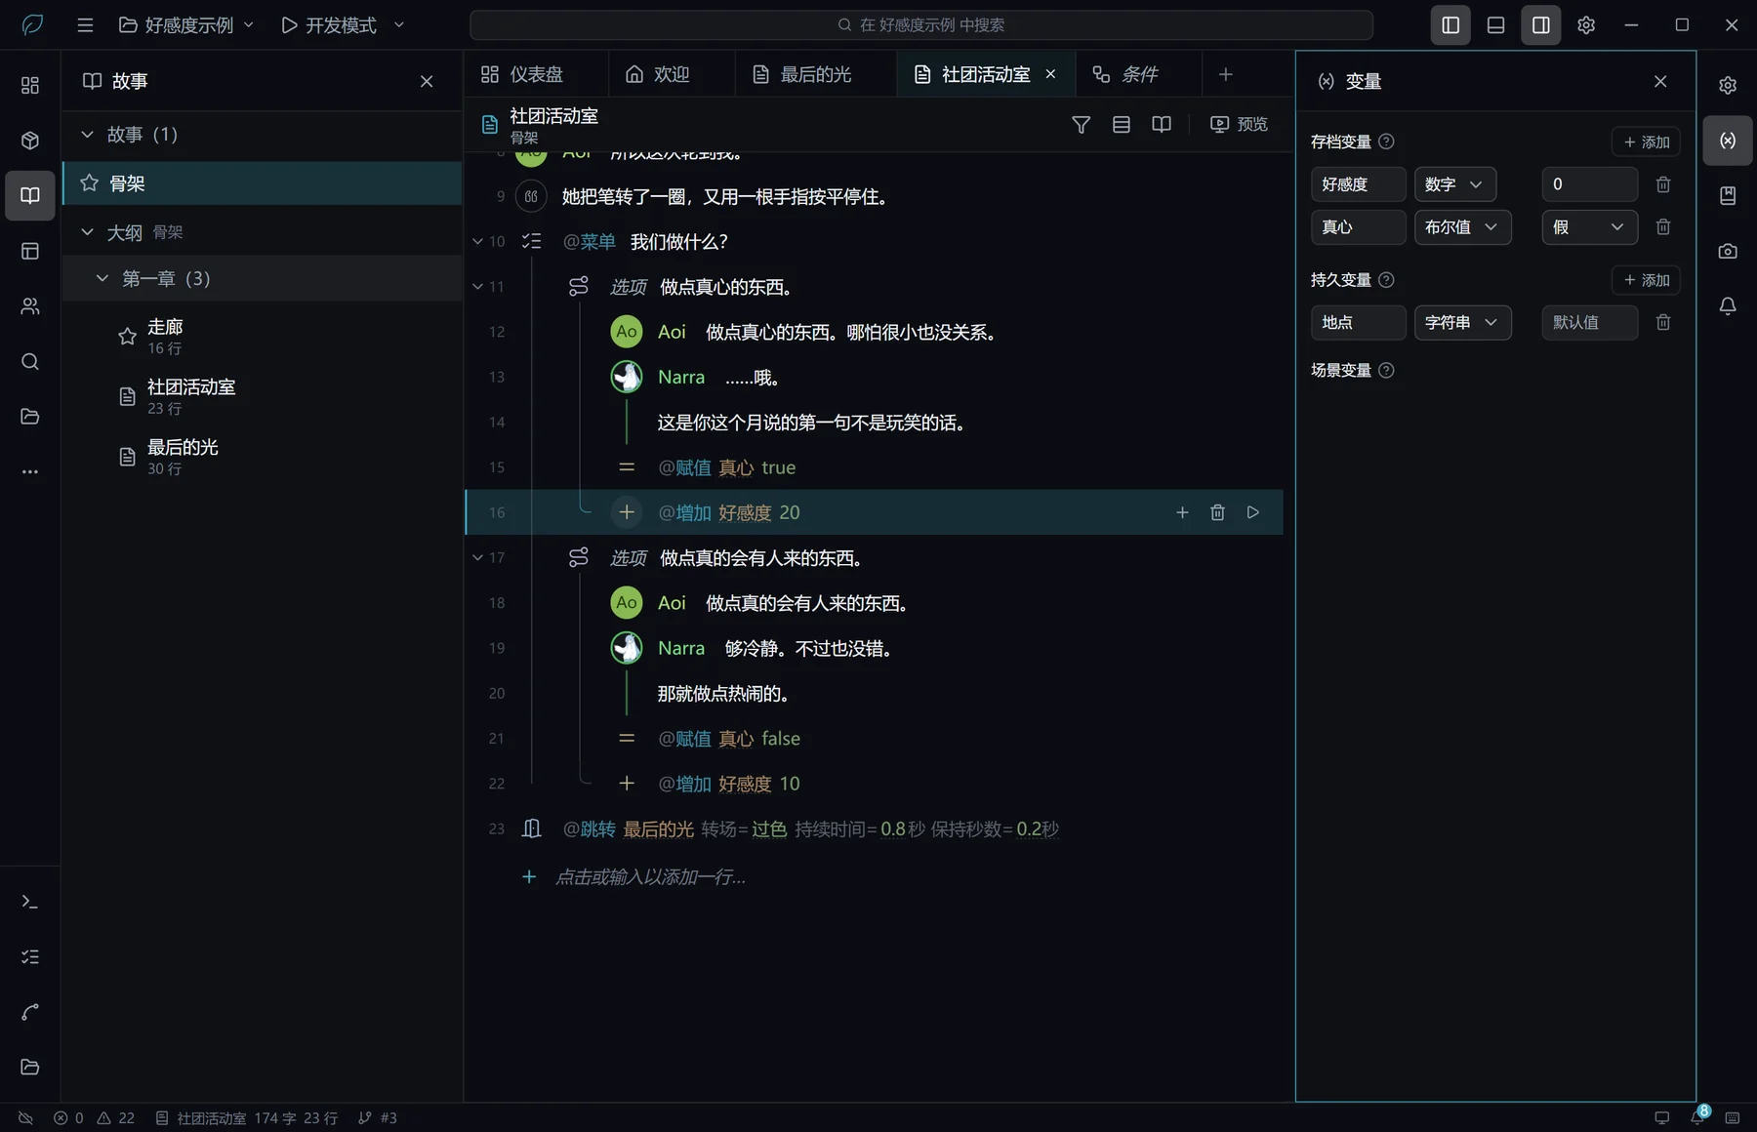Edit the 好感度 default value field
This screenshot has width=1757, height=1132.
tap(1589, 184)
